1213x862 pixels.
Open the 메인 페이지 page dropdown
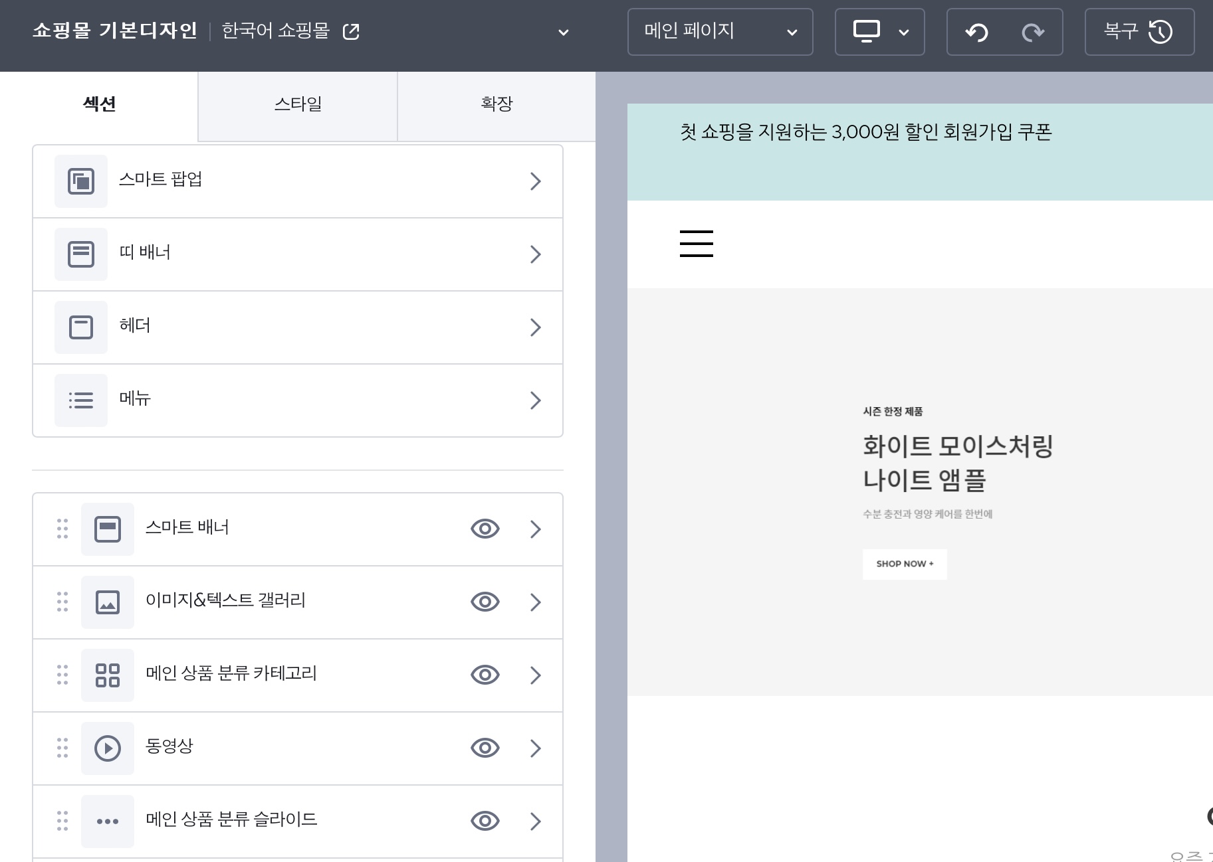point(720,32)
